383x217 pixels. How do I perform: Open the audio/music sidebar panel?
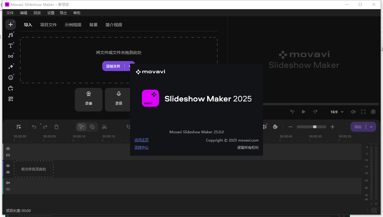coord(11,35)
